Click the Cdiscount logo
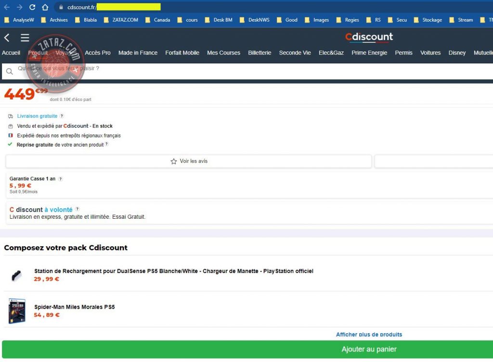This screenshot has height=362, width=493. [369, 37]
